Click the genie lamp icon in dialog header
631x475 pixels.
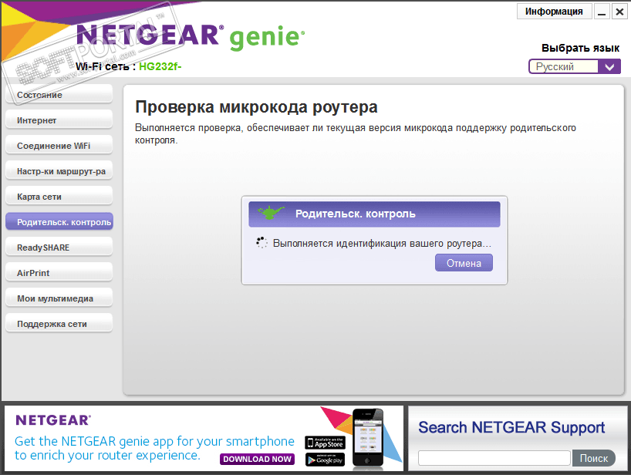click(271, 212)
